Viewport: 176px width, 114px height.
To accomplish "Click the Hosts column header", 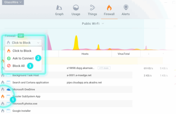I will click(x=85, y=54).
